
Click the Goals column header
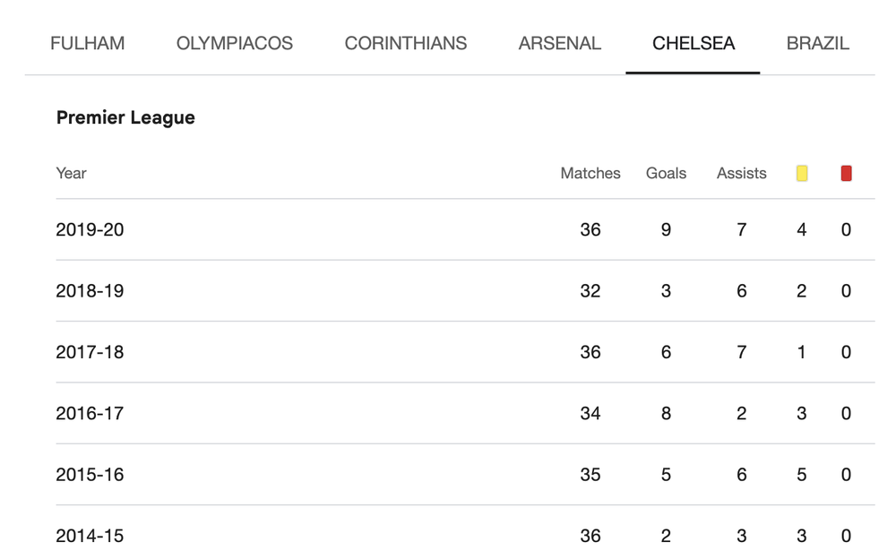point(666,173)
